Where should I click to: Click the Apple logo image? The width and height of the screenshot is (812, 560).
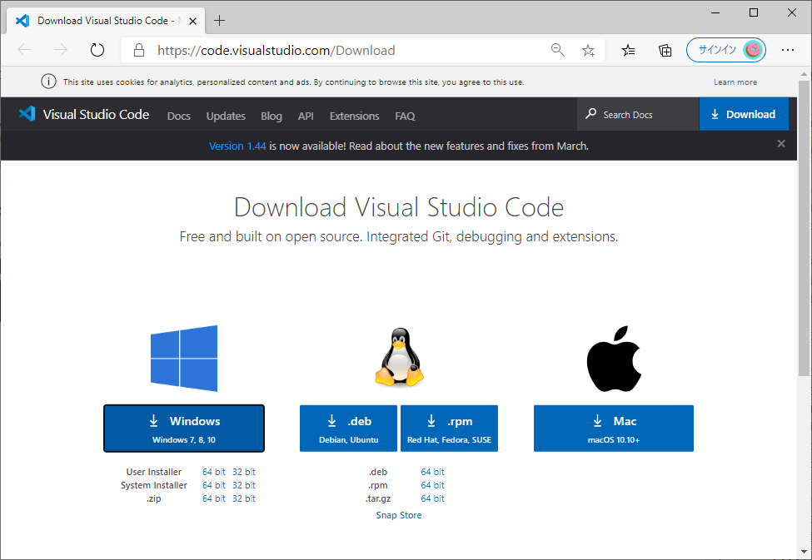click(x=614, y=359)
